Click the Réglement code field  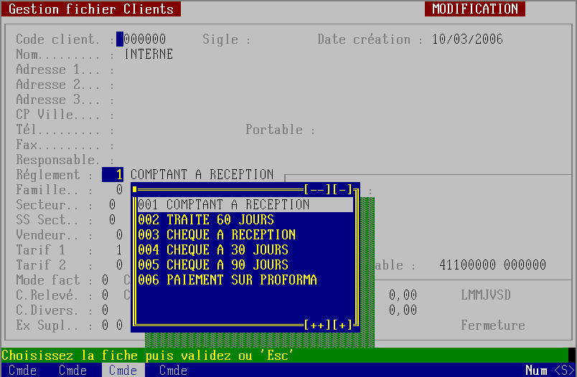(113, 175)
